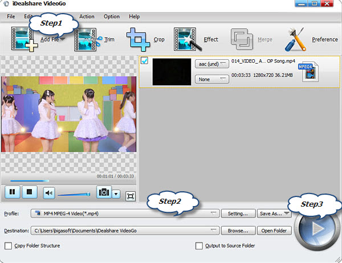
Task: Expand the Destination path dropdown
Action: (213, 231)
